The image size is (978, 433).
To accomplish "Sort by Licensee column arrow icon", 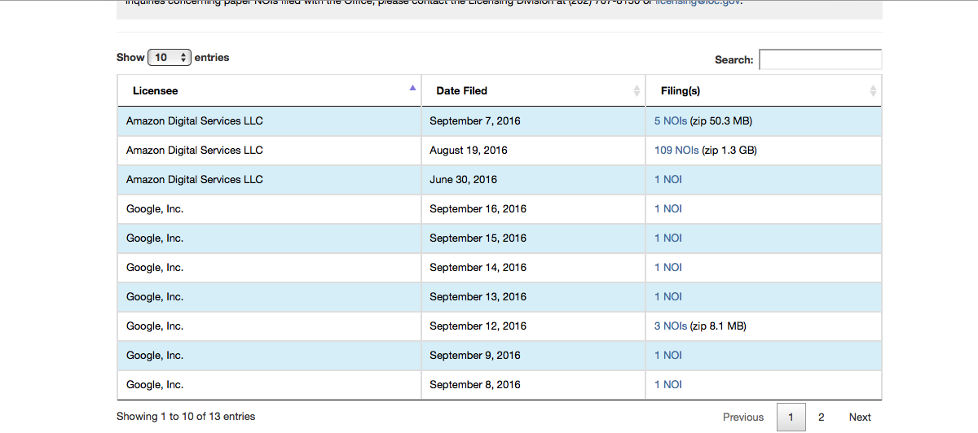I will [412, 88].
